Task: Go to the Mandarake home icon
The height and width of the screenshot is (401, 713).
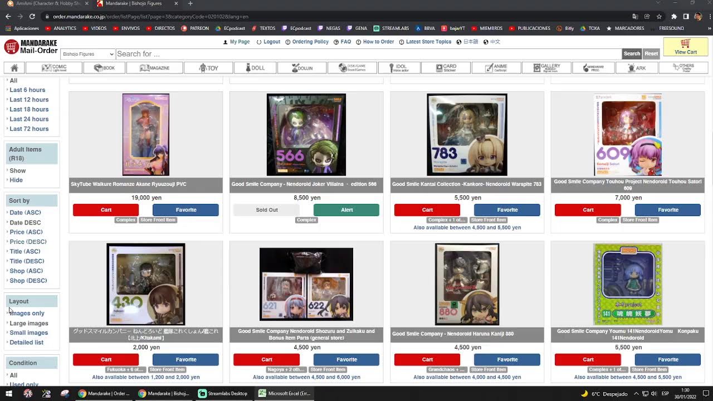Action: (14, 68)
